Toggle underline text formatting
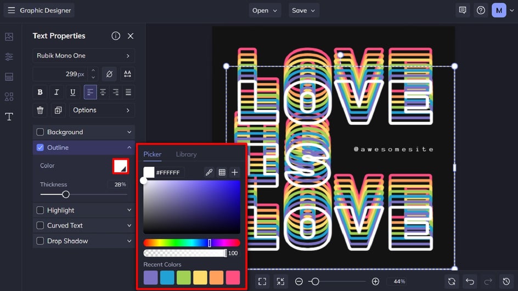This screenshot has height=291, width=518. [72, 92]
